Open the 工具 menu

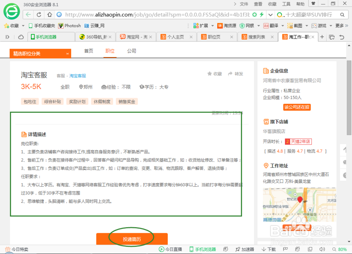[x=286, y=4]
